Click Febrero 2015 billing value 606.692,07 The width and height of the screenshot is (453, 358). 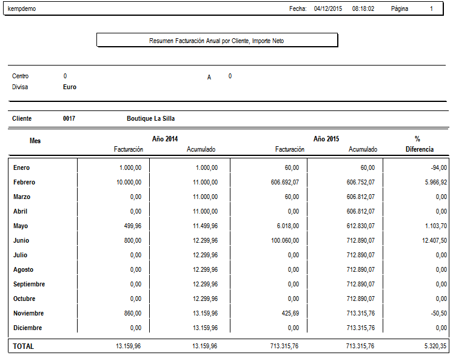pyautogui.click(x=285, y=182)
